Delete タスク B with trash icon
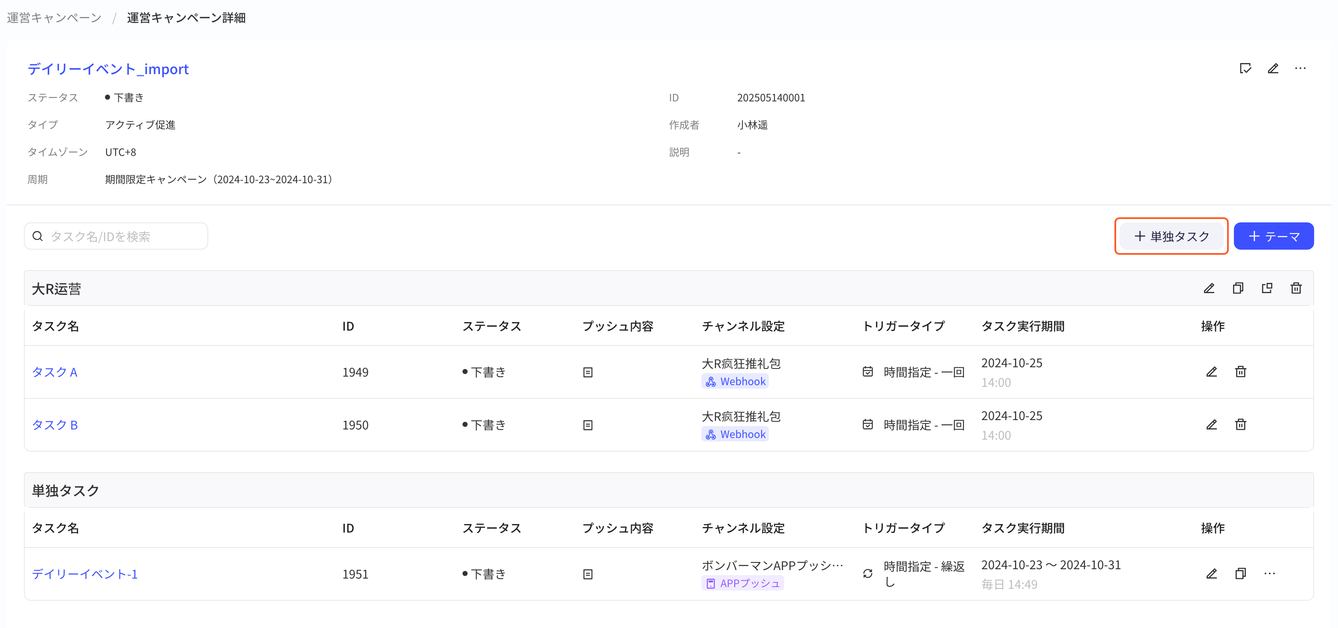Image resolution: width=1338 pixels, height=628 pixels. pyautogui.click(x=1240, y=425)
